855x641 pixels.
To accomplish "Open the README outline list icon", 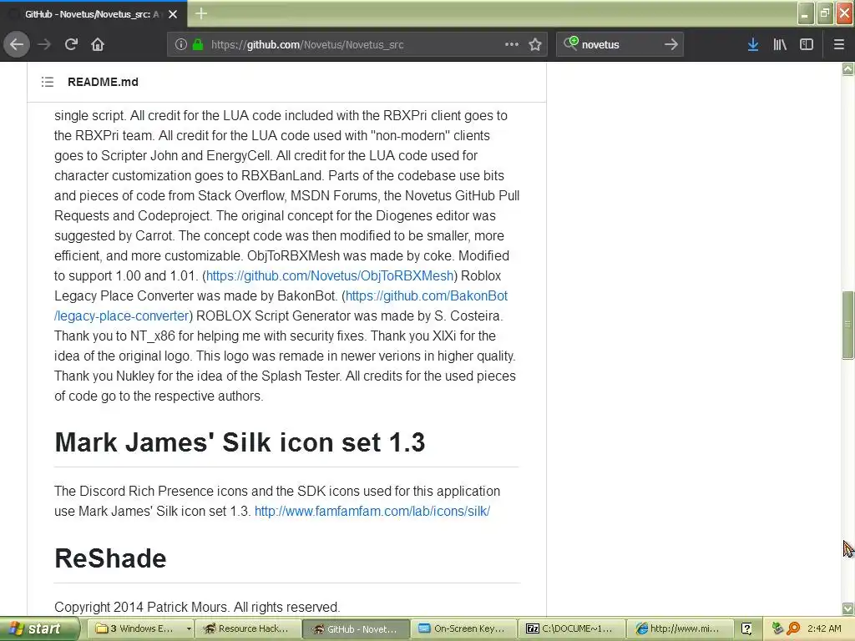I will 48,82.
